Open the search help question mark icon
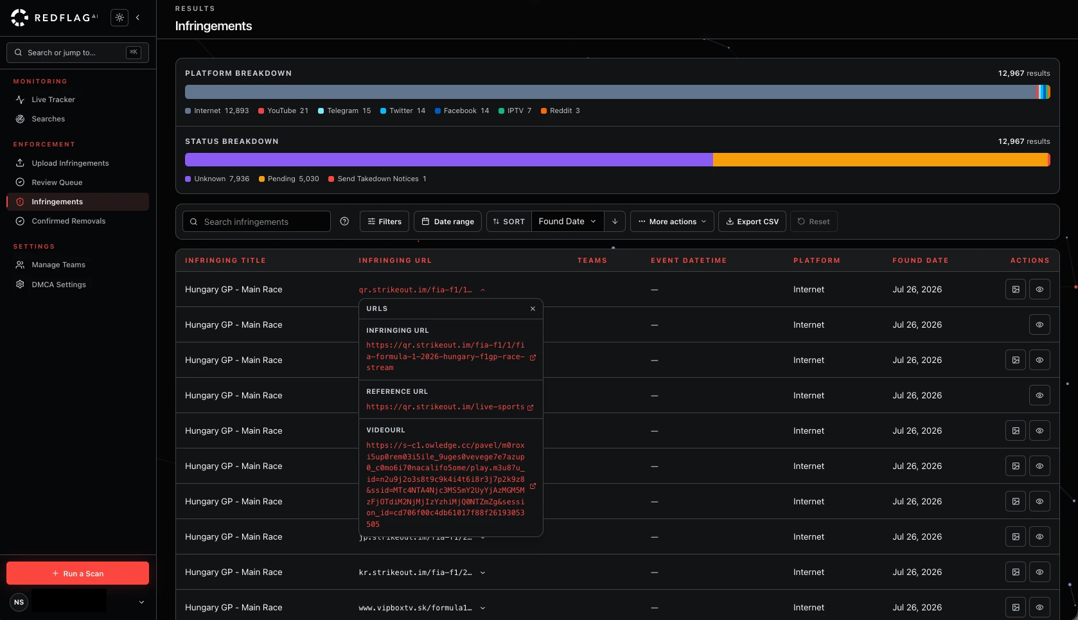 coord(344,222)
